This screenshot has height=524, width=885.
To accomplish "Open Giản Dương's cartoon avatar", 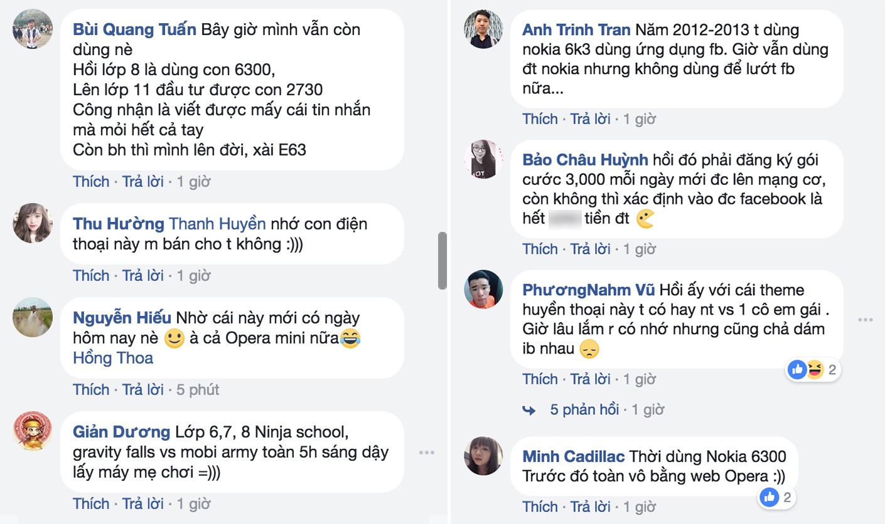I will tap(32, 431).
